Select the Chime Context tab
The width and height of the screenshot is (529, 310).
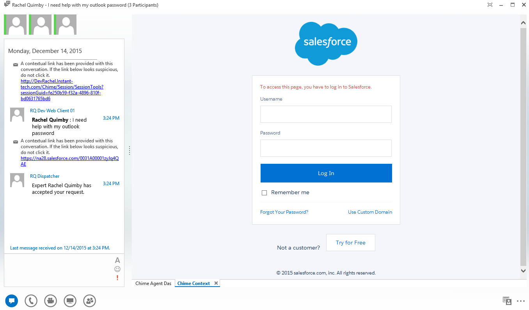(x=193, y=283)
